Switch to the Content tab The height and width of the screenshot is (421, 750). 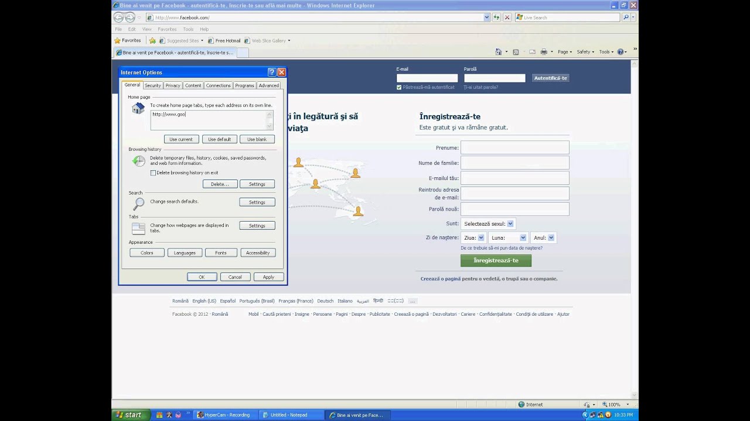[x=193, y=85]
